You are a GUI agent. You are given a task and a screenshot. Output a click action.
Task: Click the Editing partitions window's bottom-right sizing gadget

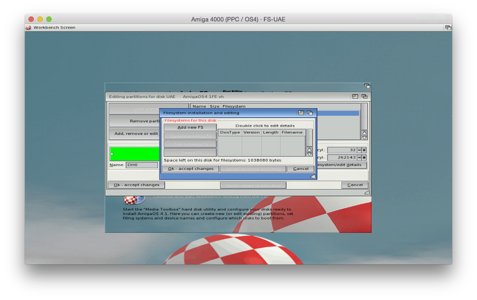click(x=367, y=193)
